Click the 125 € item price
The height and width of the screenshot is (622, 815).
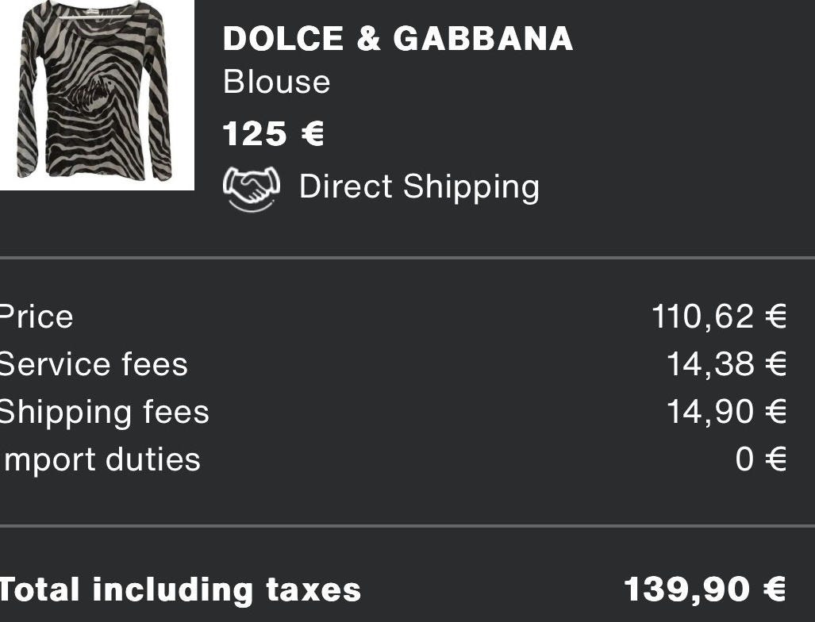274,133
